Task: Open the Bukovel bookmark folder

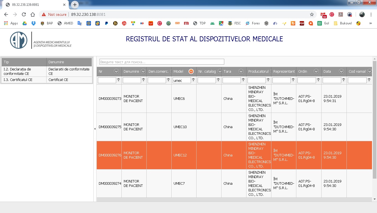Action: point(343,23)
